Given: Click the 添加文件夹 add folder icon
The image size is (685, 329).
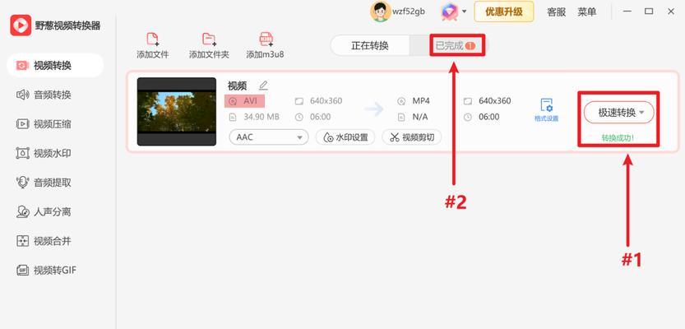Looking at the screenshot, I should point(209,39).
